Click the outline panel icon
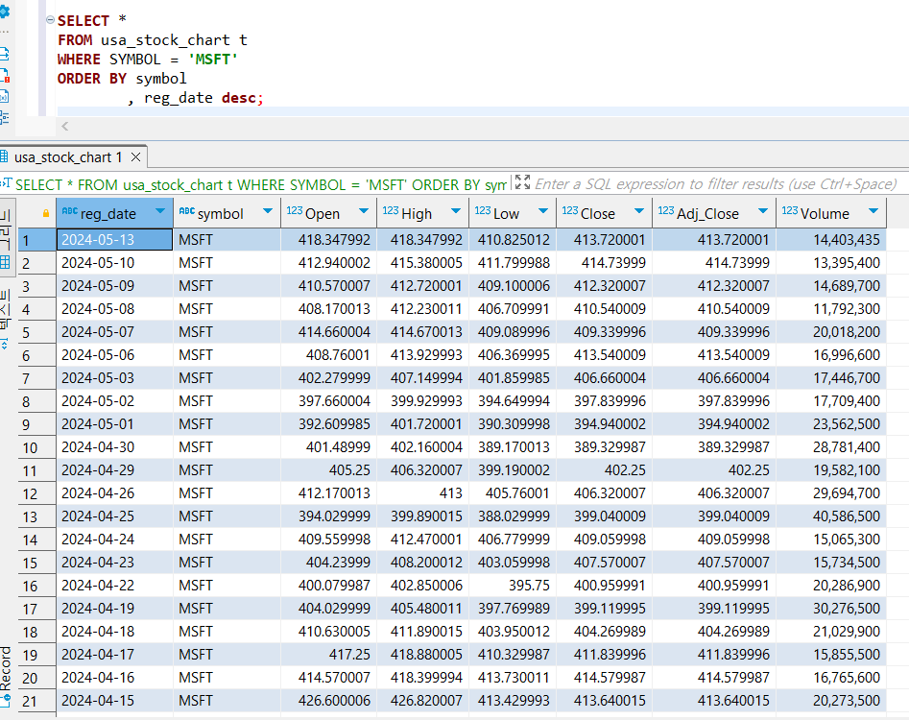The image size is (909, 720). click(4, 118)
